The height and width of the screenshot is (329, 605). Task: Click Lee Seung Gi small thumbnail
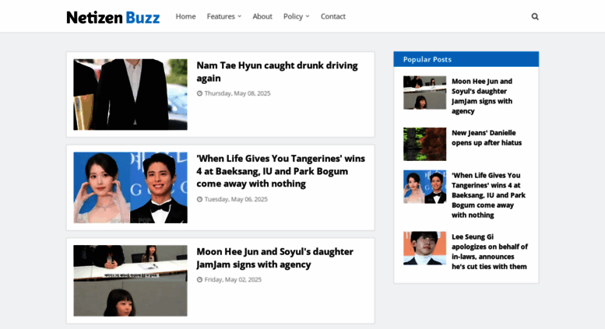pos(425,248)
